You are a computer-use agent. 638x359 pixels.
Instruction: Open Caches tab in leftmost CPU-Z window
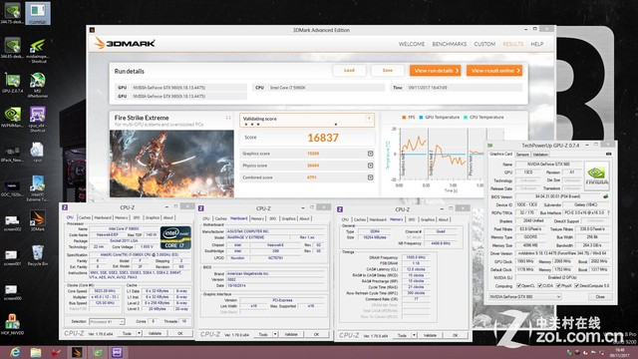click(x=84, y=217)
